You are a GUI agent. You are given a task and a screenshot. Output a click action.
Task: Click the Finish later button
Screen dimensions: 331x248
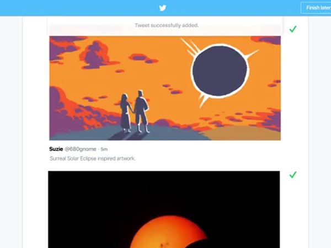point(316,8)
